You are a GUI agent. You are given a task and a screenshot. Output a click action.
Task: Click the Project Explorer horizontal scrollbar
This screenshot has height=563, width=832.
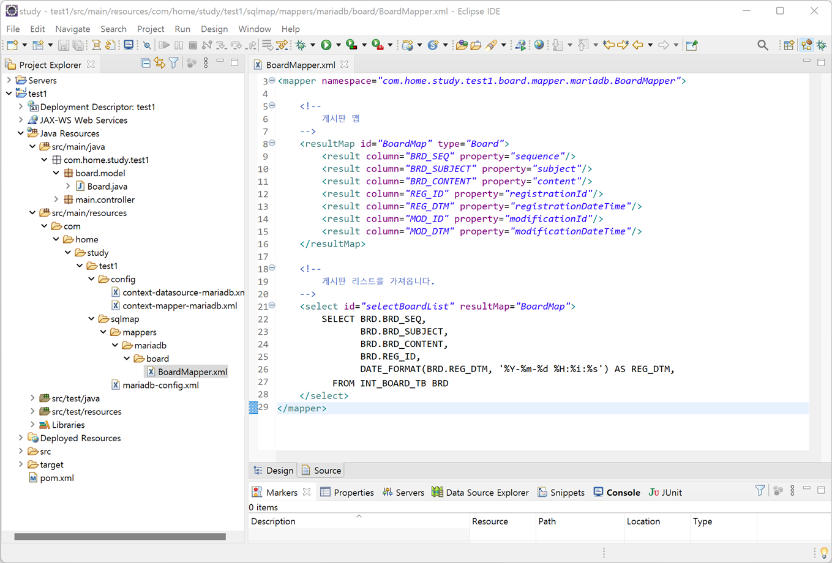(x=120, y=537)
